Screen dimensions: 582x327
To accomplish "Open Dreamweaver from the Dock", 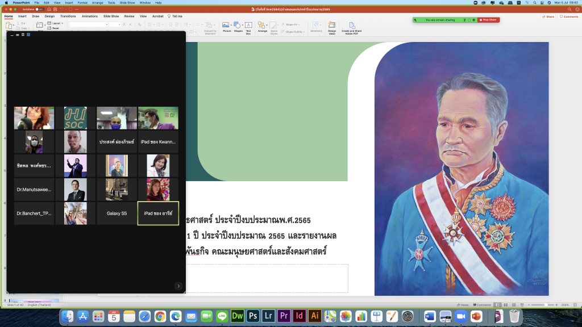I will pyautogui.click(x=237, y=316).
